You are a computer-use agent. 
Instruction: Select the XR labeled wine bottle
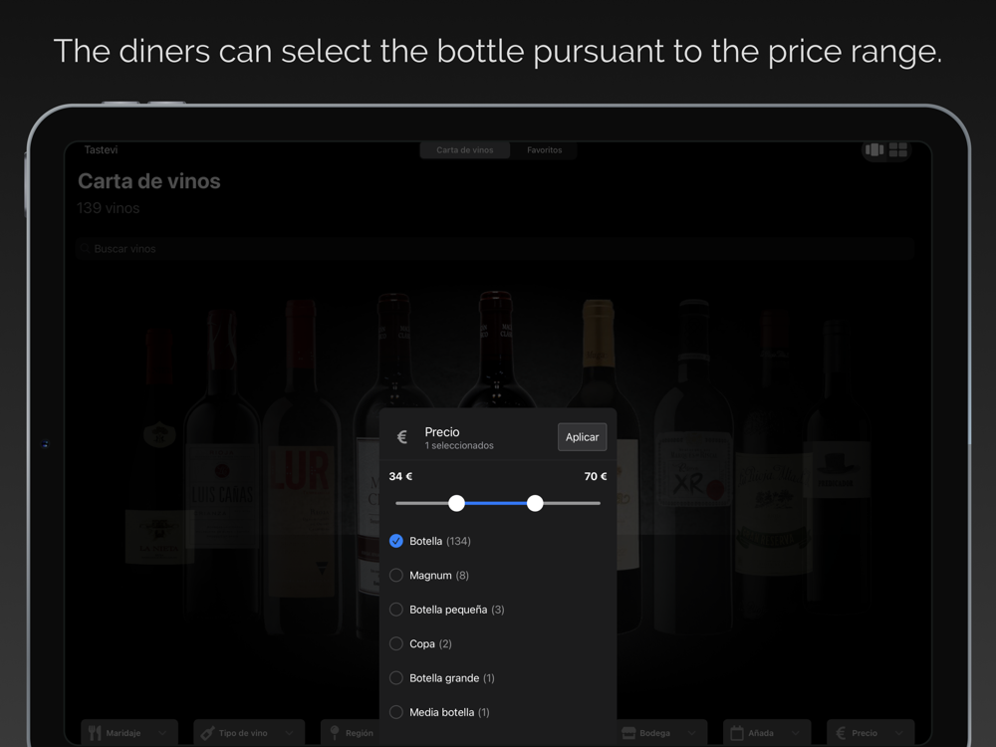coord(693,467)
